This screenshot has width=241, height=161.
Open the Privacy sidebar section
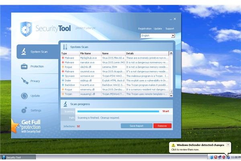[38, 81]
